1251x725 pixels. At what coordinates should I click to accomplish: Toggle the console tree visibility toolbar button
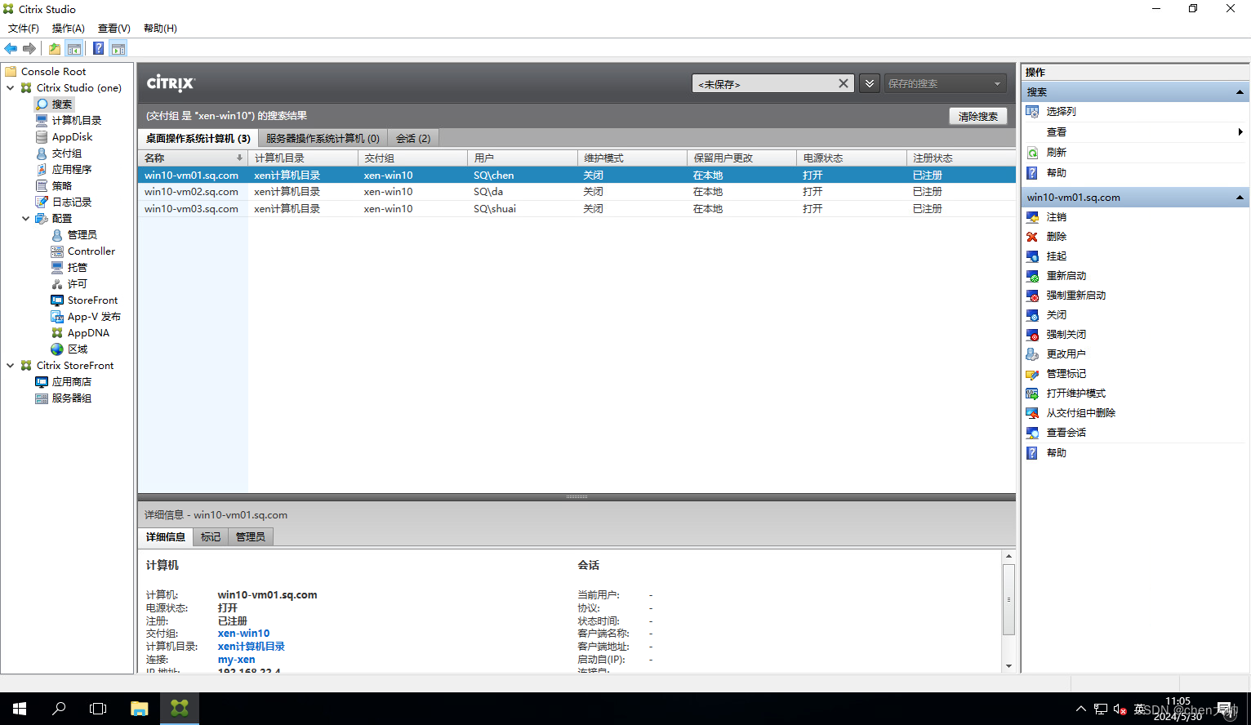[x=74, y=47]
